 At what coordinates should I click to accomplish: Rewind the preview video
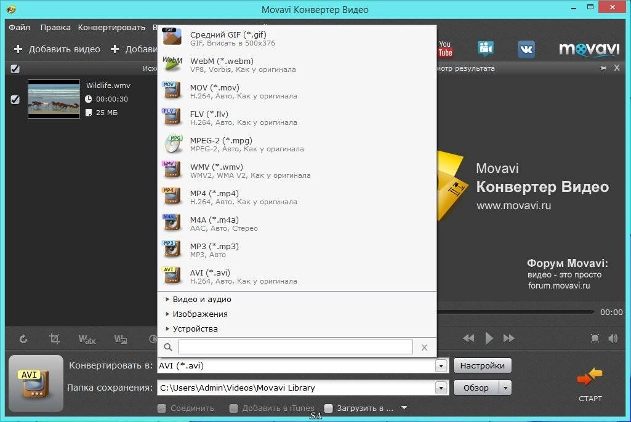[x=468, y=338]
